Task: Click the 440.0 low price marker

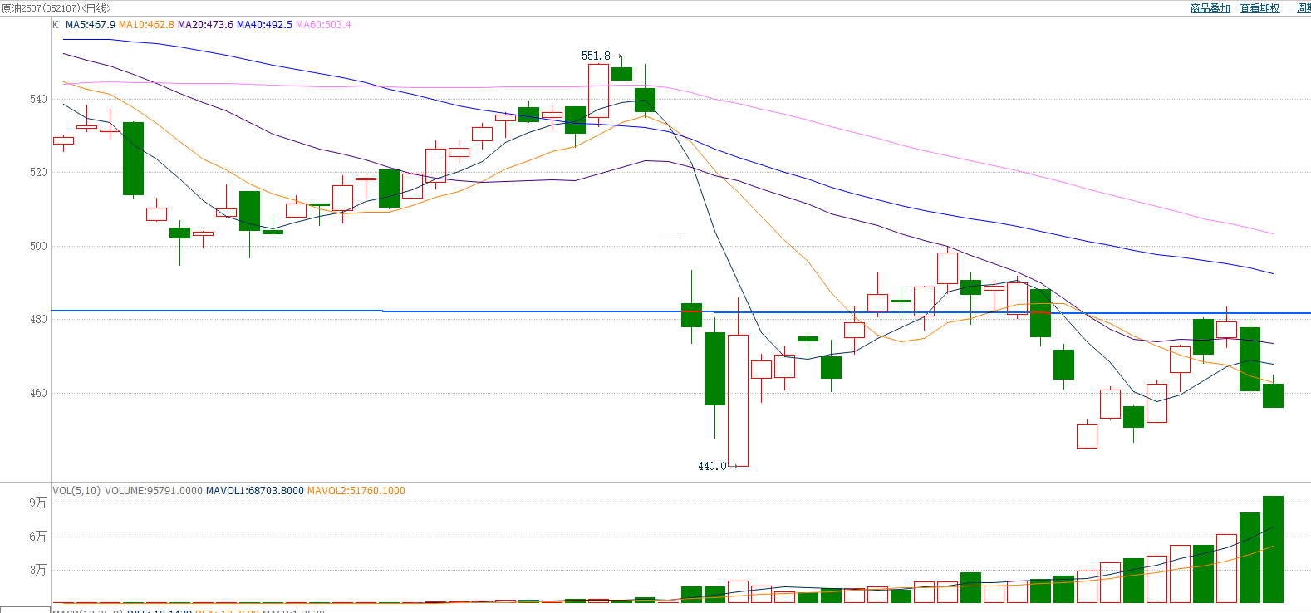Action: (712, 467)
